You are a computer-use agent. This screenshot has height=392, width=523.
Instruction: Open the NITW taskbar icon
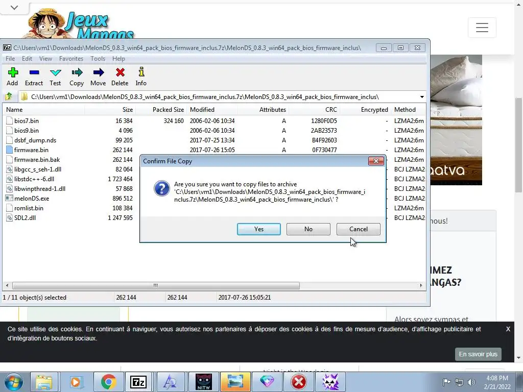point(203,382)
